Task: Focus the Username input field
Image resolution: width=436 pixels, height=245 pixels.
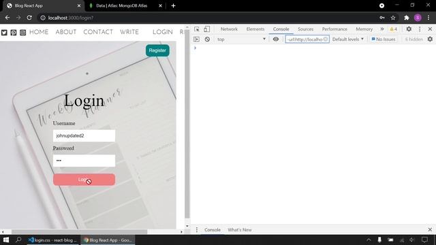Action: click(84, 135)
